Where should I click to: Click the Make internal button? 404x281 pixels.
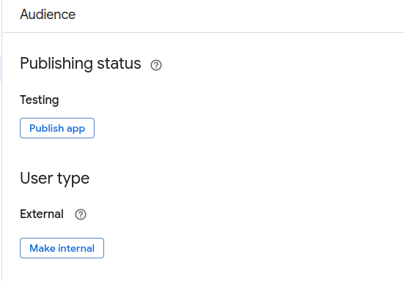click(x=62, y=248)
